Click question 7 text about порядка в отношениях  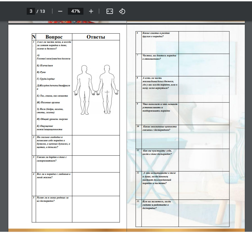159,57
